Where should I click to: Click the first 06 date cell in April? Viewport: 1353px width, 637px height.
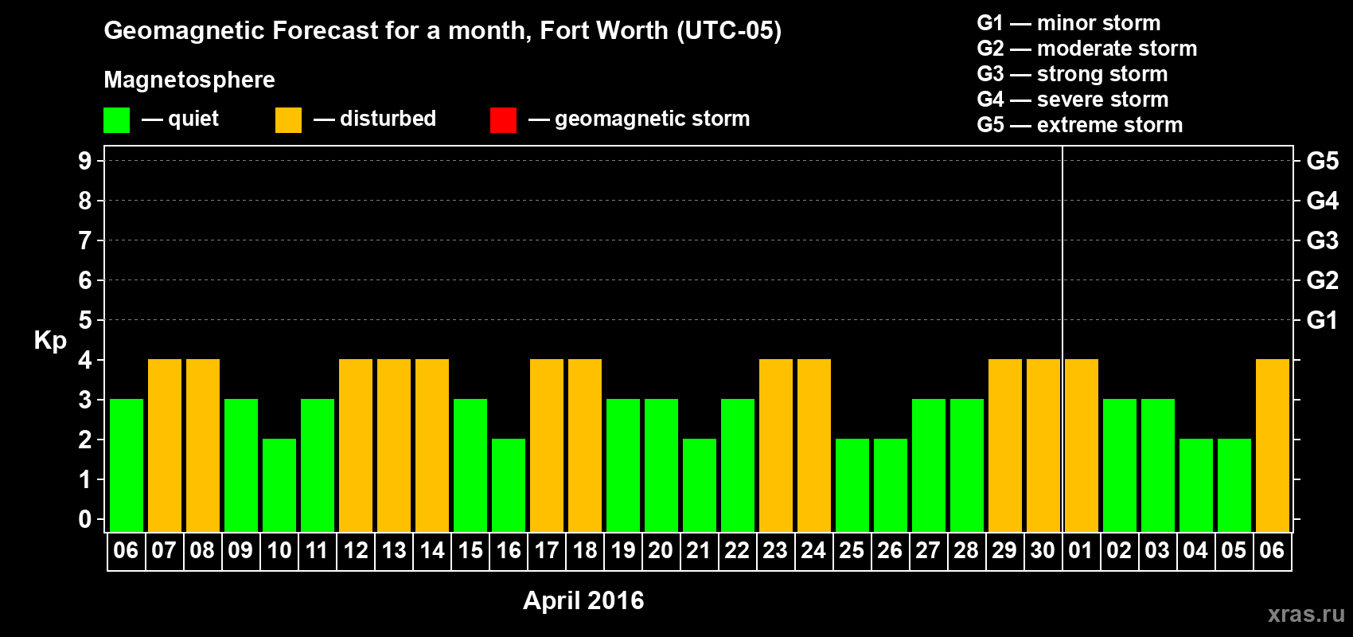[x=126, y=551]
